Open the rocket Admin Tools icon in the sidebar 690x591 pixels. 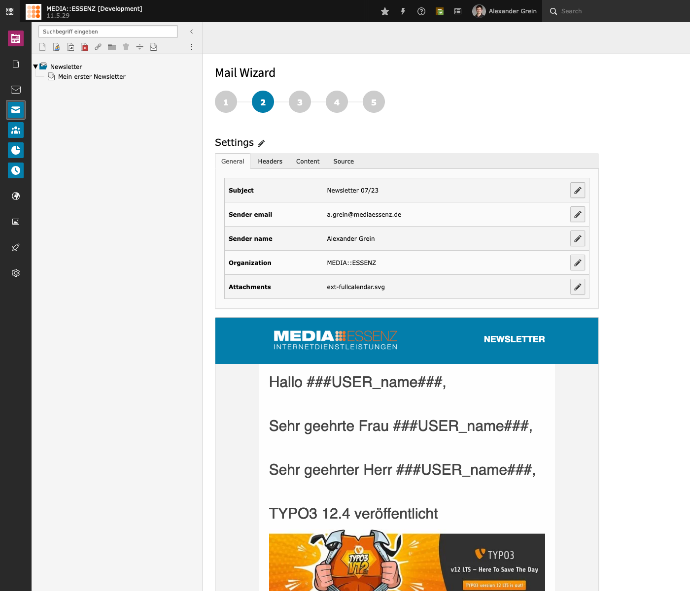(16, 247)
